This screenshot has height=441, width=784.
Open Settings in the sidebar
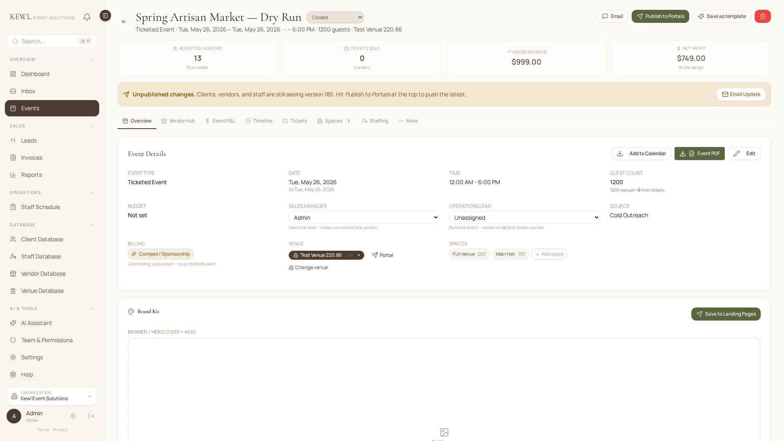52,357
